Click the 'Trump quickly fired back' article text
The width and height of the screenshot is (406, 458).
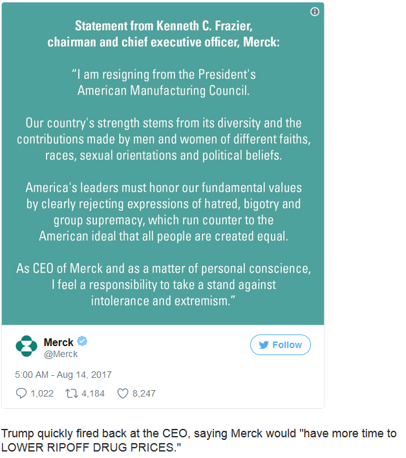click(198, 440)
